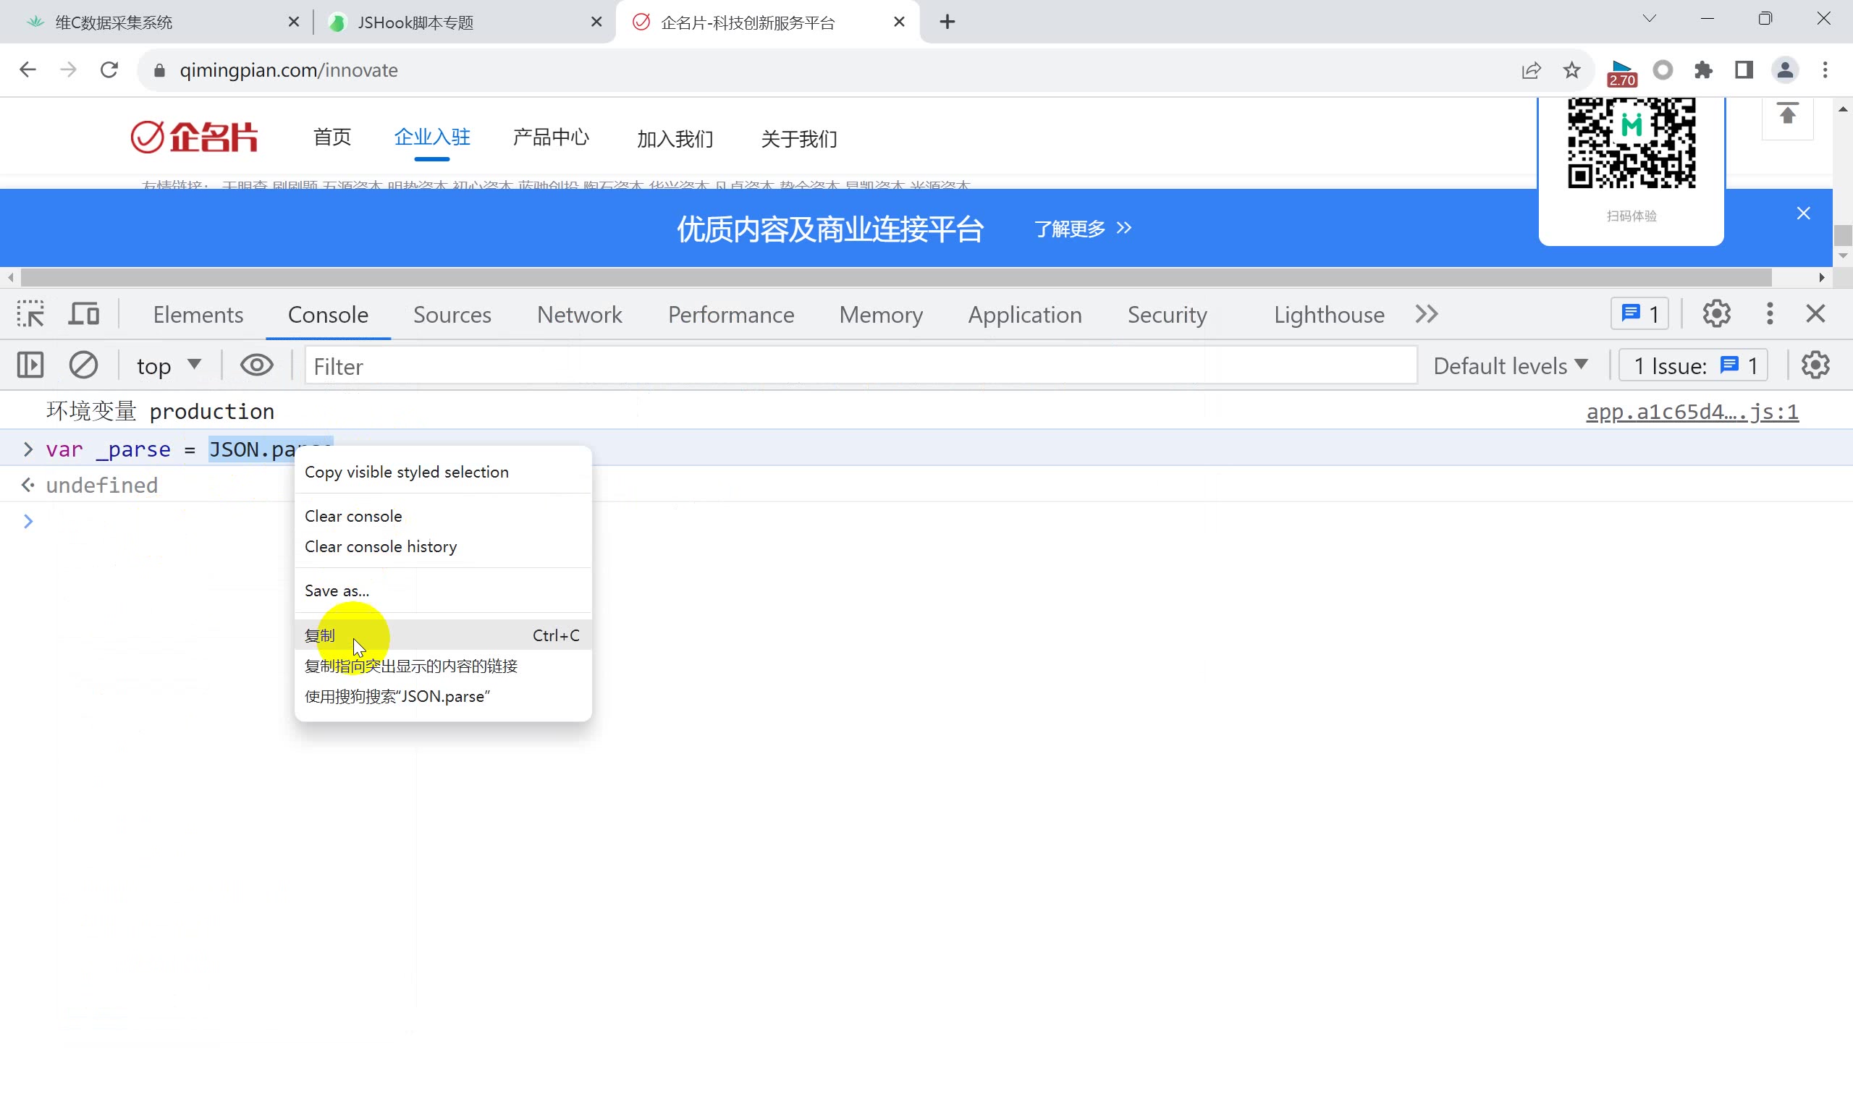The image size is (1853, 1097).
Task: Toggle the device emulation toolbar
Action: coord(83,313)
